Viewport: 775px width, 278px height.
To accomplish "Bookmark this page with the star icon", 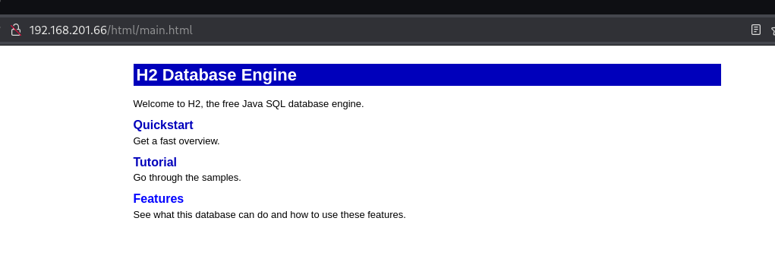I will (773, 30).
